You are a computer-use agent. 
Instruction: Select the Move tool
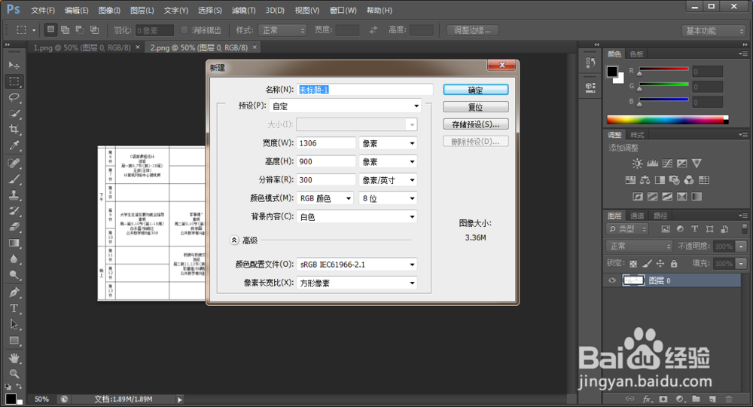click(x=14, y=65)
